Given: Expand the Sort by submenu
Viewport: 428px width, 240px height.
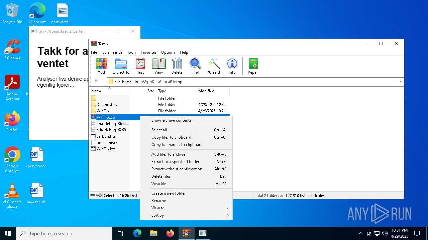Looking at the screenshot, I should tap(186, 215).
